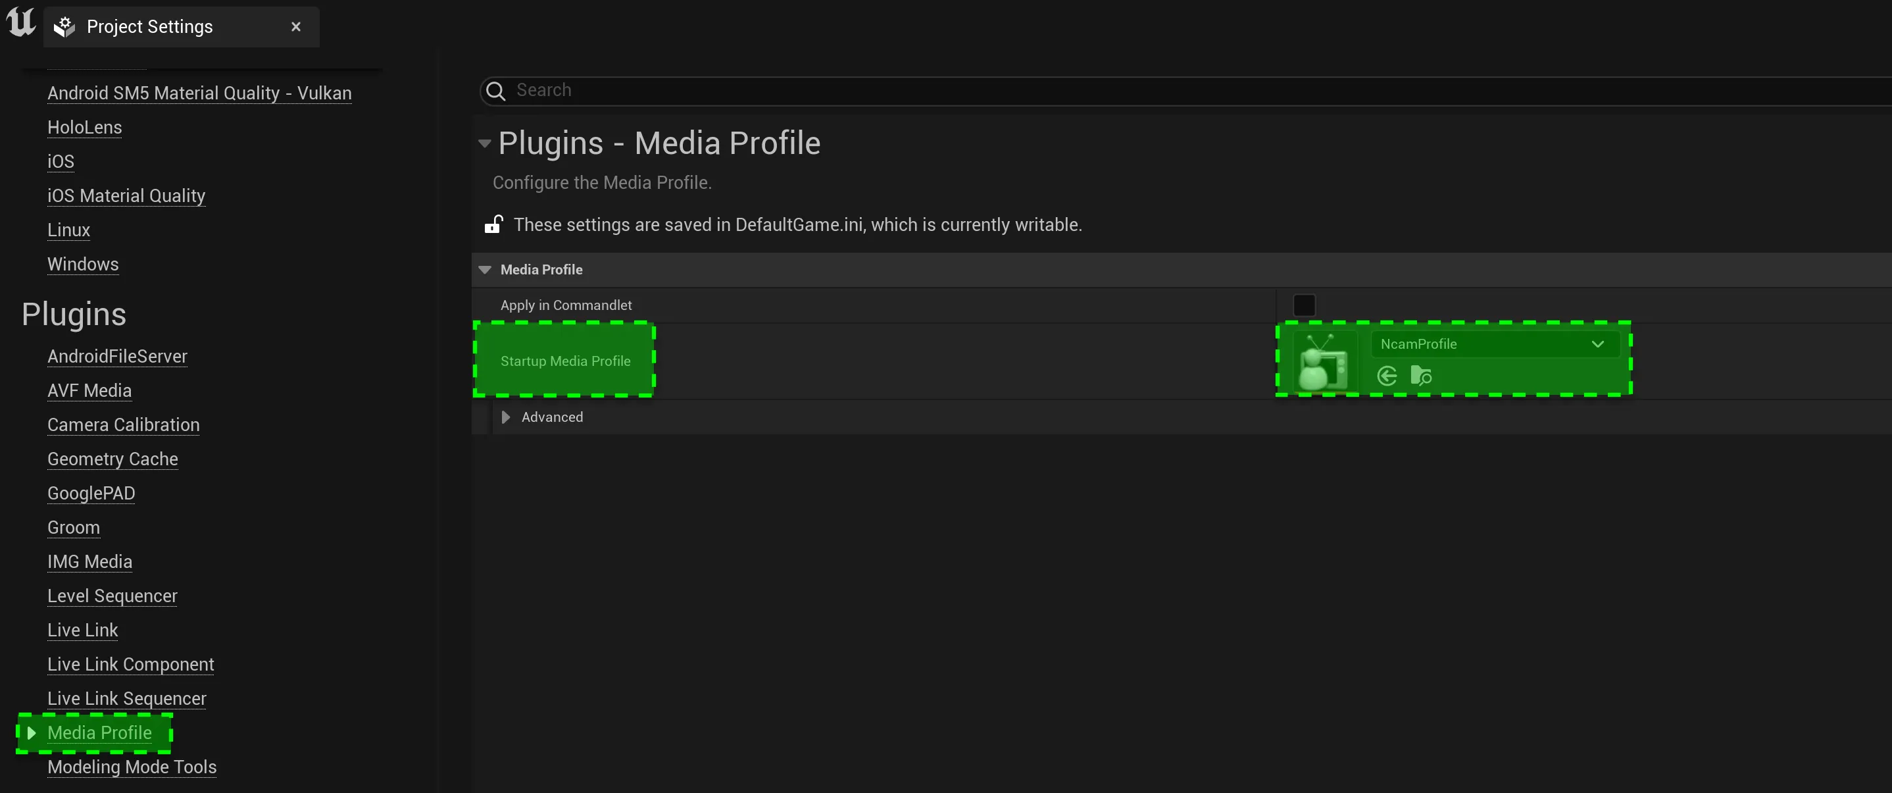Close the Project Settings tab

(x=296, y=26)
